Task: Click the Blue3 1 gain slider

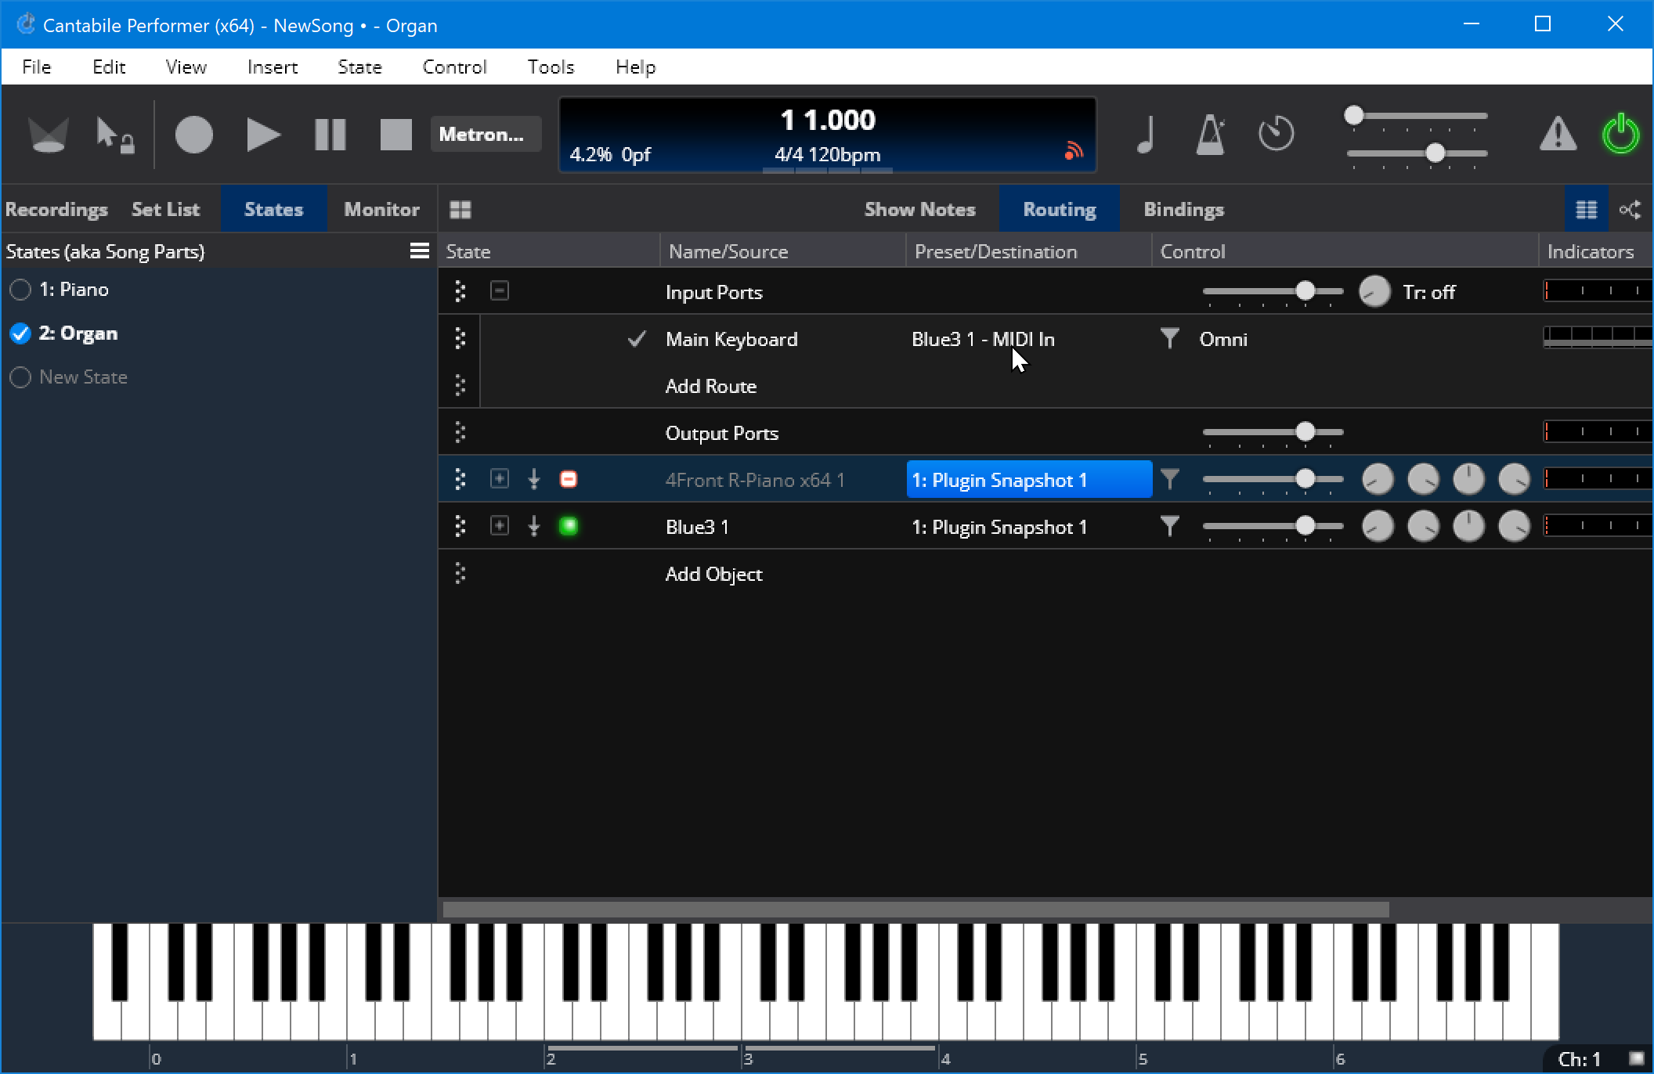Action: 1273,526
